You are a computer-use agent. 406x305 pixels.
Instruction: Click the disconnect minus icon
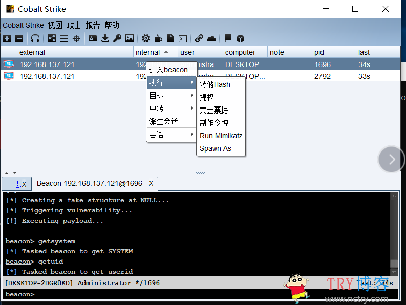[x=19, y=39]
